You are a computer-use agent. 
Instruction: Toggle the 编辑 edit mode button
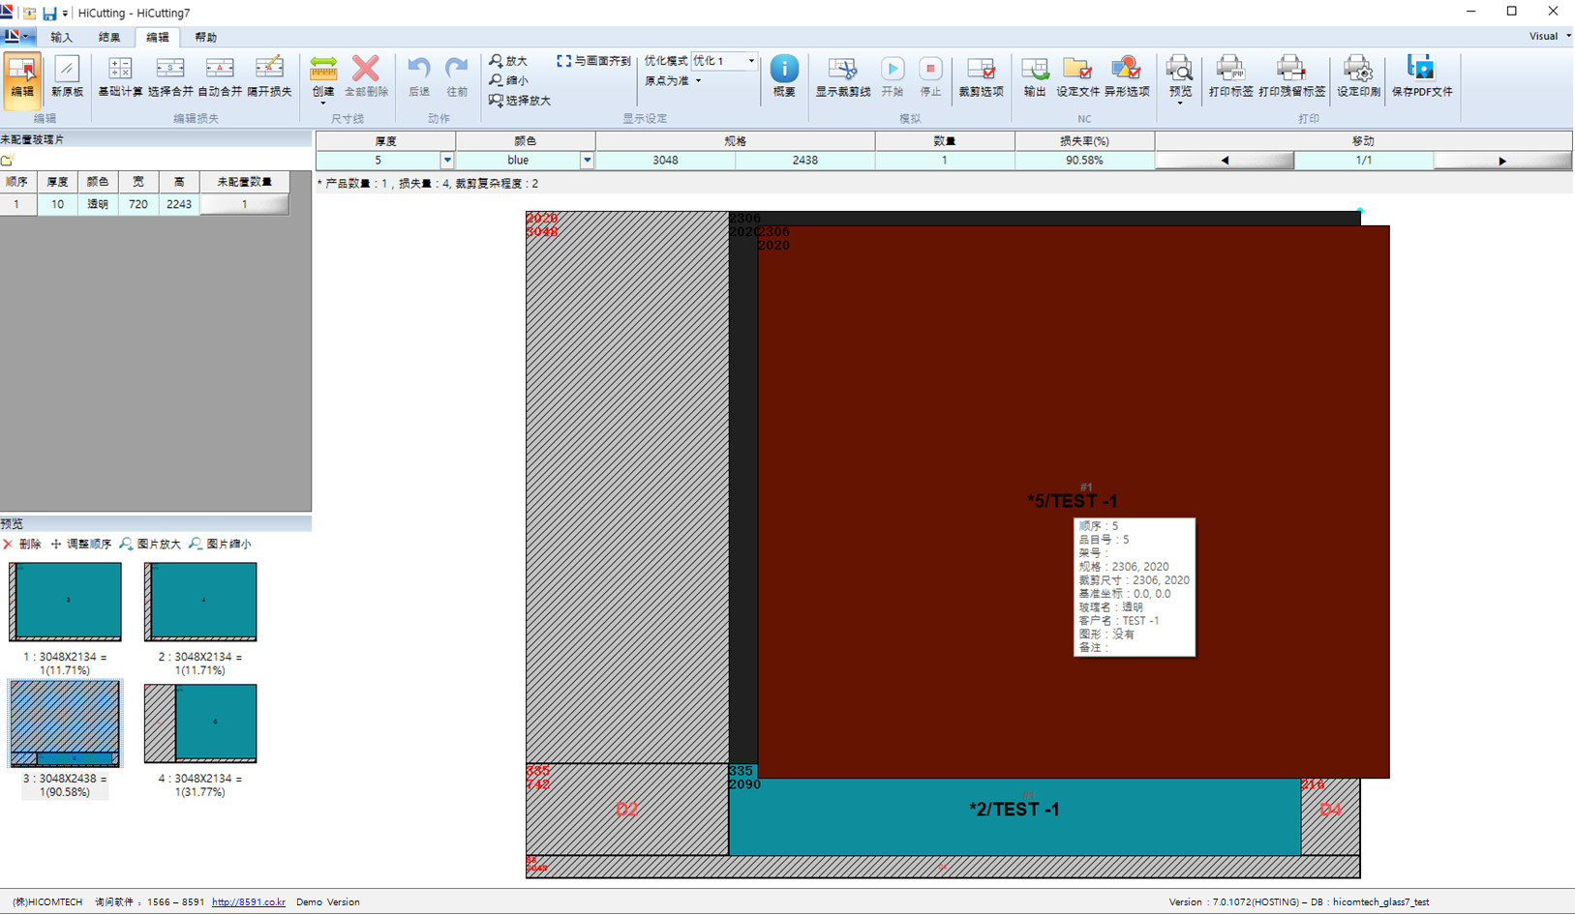(x=21, y=76)
